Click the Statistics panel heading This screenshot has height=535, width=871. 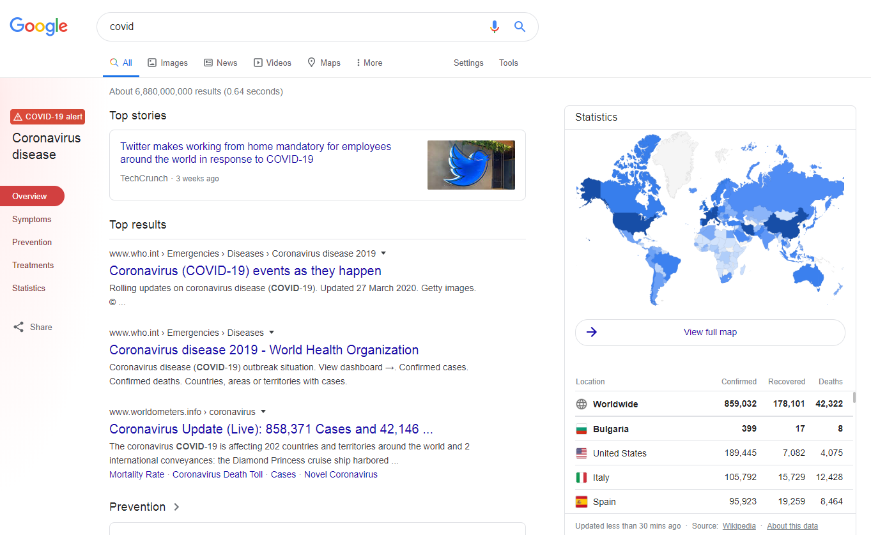[x=596, y=117]
